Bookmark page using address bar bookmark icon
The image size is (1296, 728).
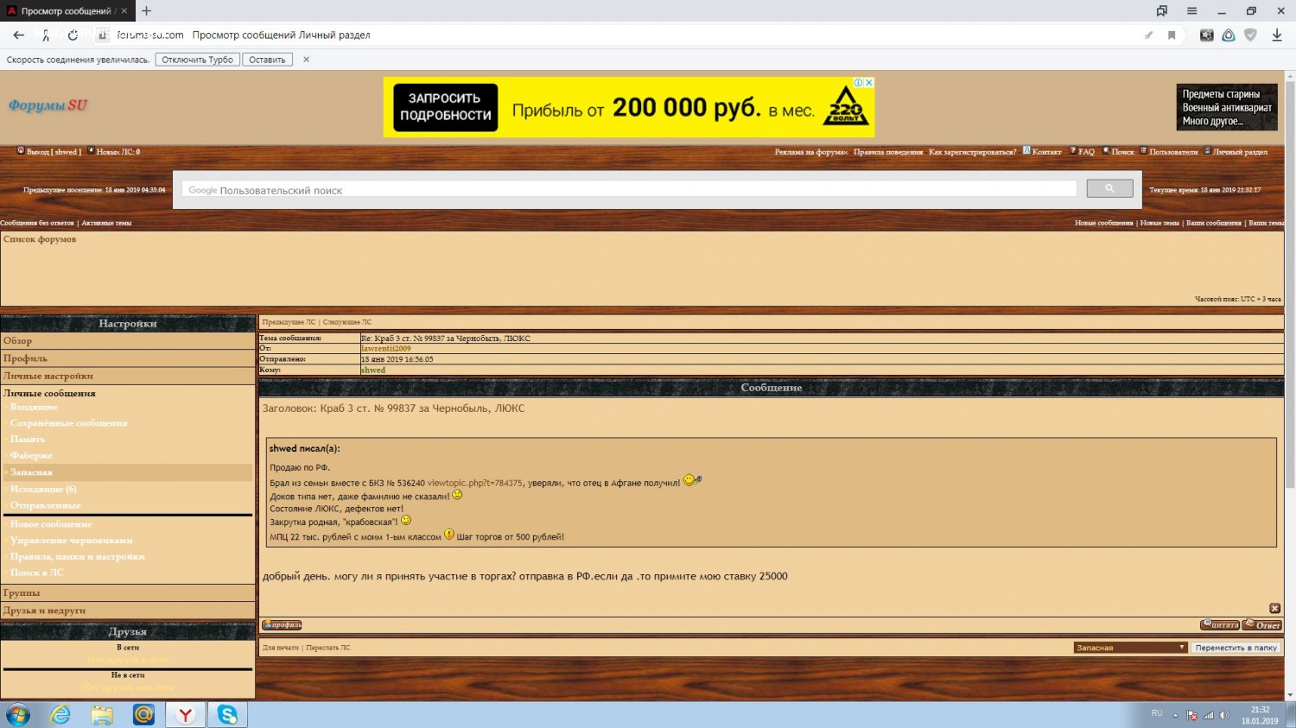(1172, 35)
